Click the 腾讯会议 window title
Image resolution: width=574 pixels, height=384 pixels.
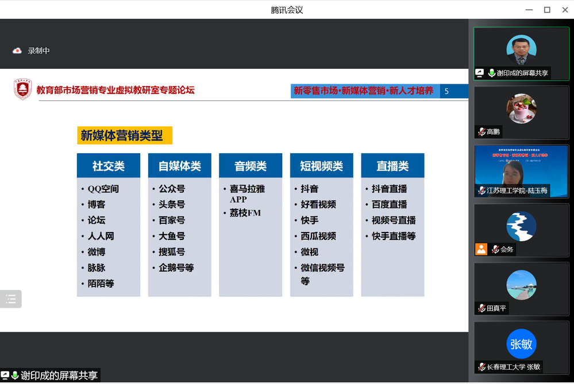click(x=287, y=10)
